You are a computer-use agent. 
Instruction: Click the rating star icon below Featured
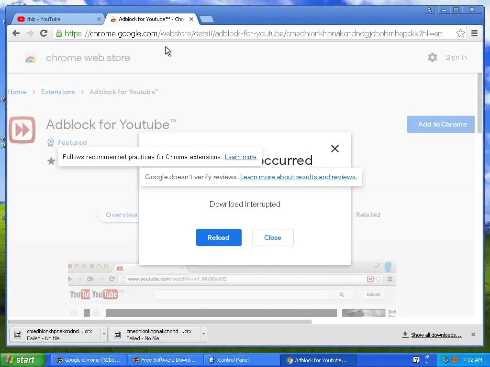tap(51, 161)
